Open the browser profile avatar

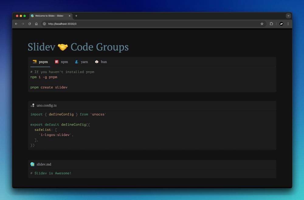[281, 24]
